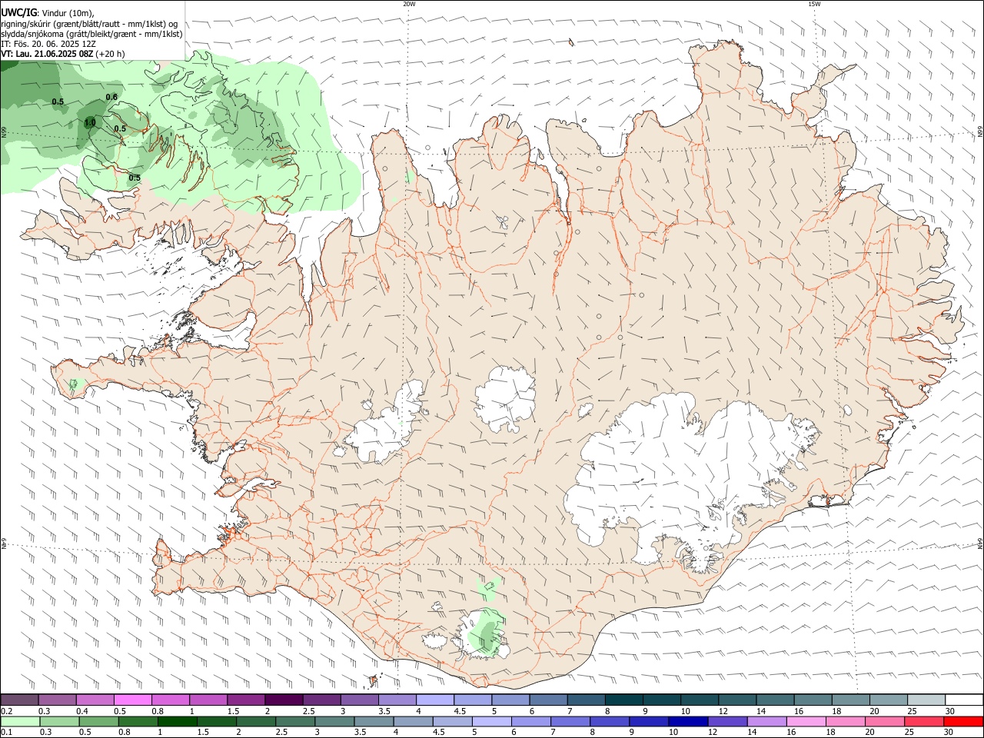
Task: Select the crimson swatch labeled 25 in rain legend
Action: click(x=922, y=721)
